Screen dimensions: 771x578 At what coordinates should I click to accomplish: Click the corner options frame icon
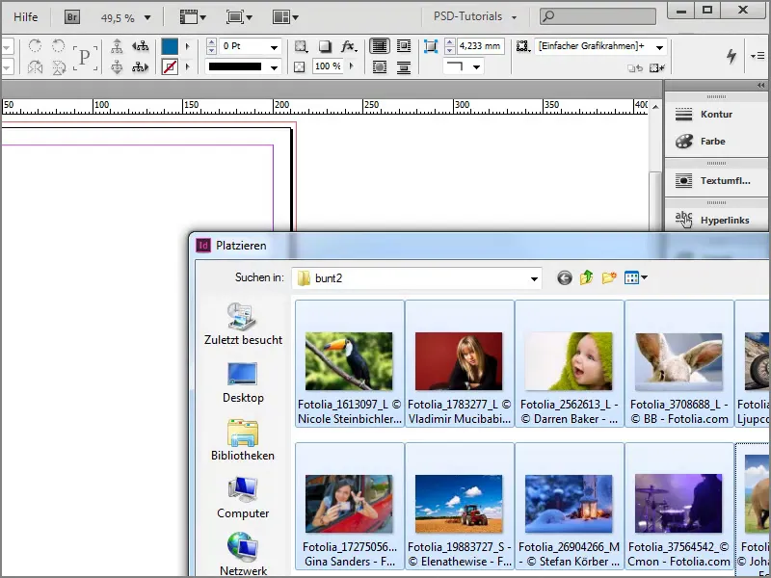[x=430, y=46]
